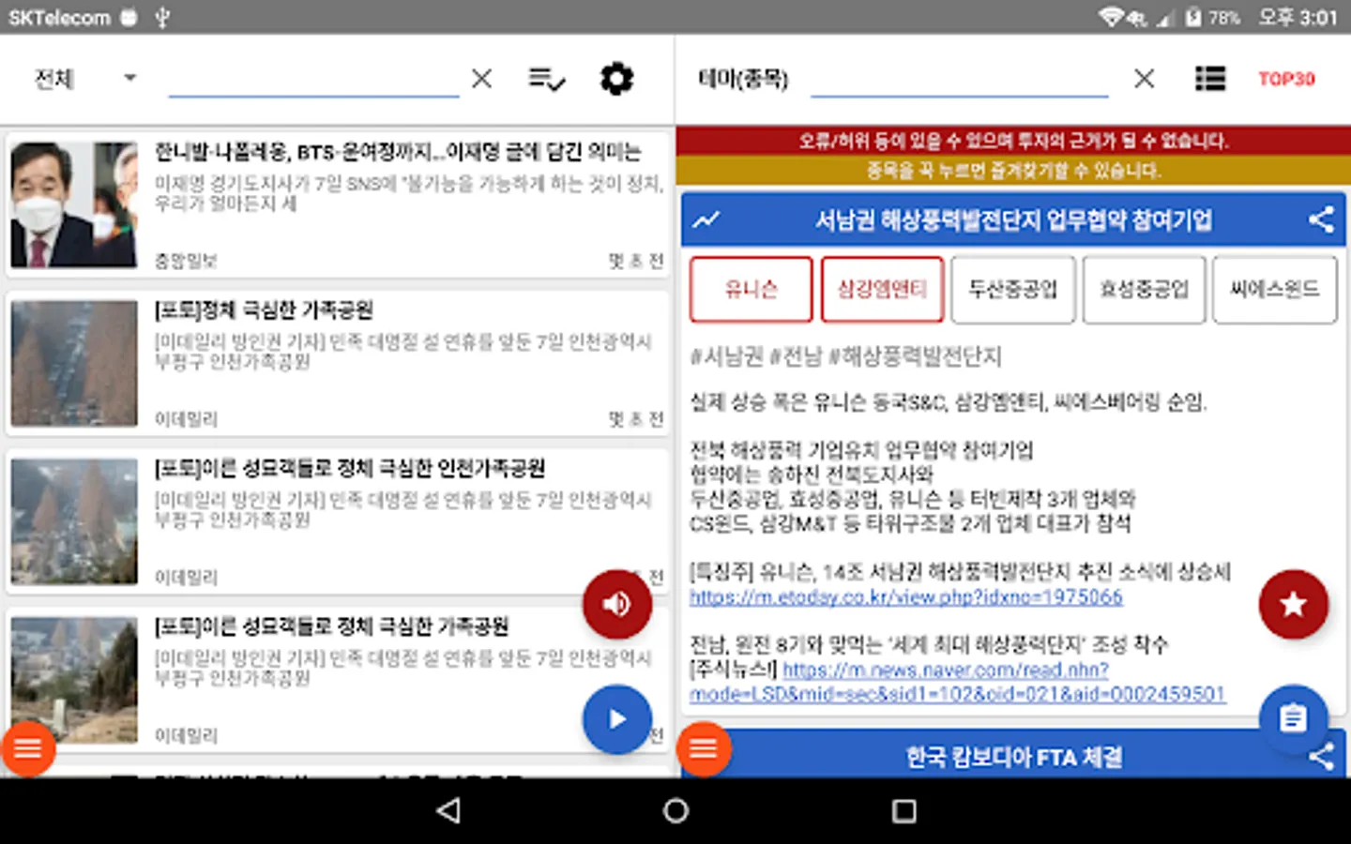Click the yellow favorites hint banner
Viewport: 1351px width, 844px height.
point(1013,170)
